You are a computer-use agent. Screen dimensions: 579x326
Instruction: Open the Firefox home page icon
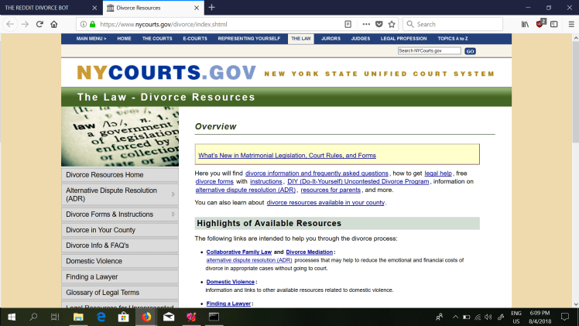click(x=54, y=24)
